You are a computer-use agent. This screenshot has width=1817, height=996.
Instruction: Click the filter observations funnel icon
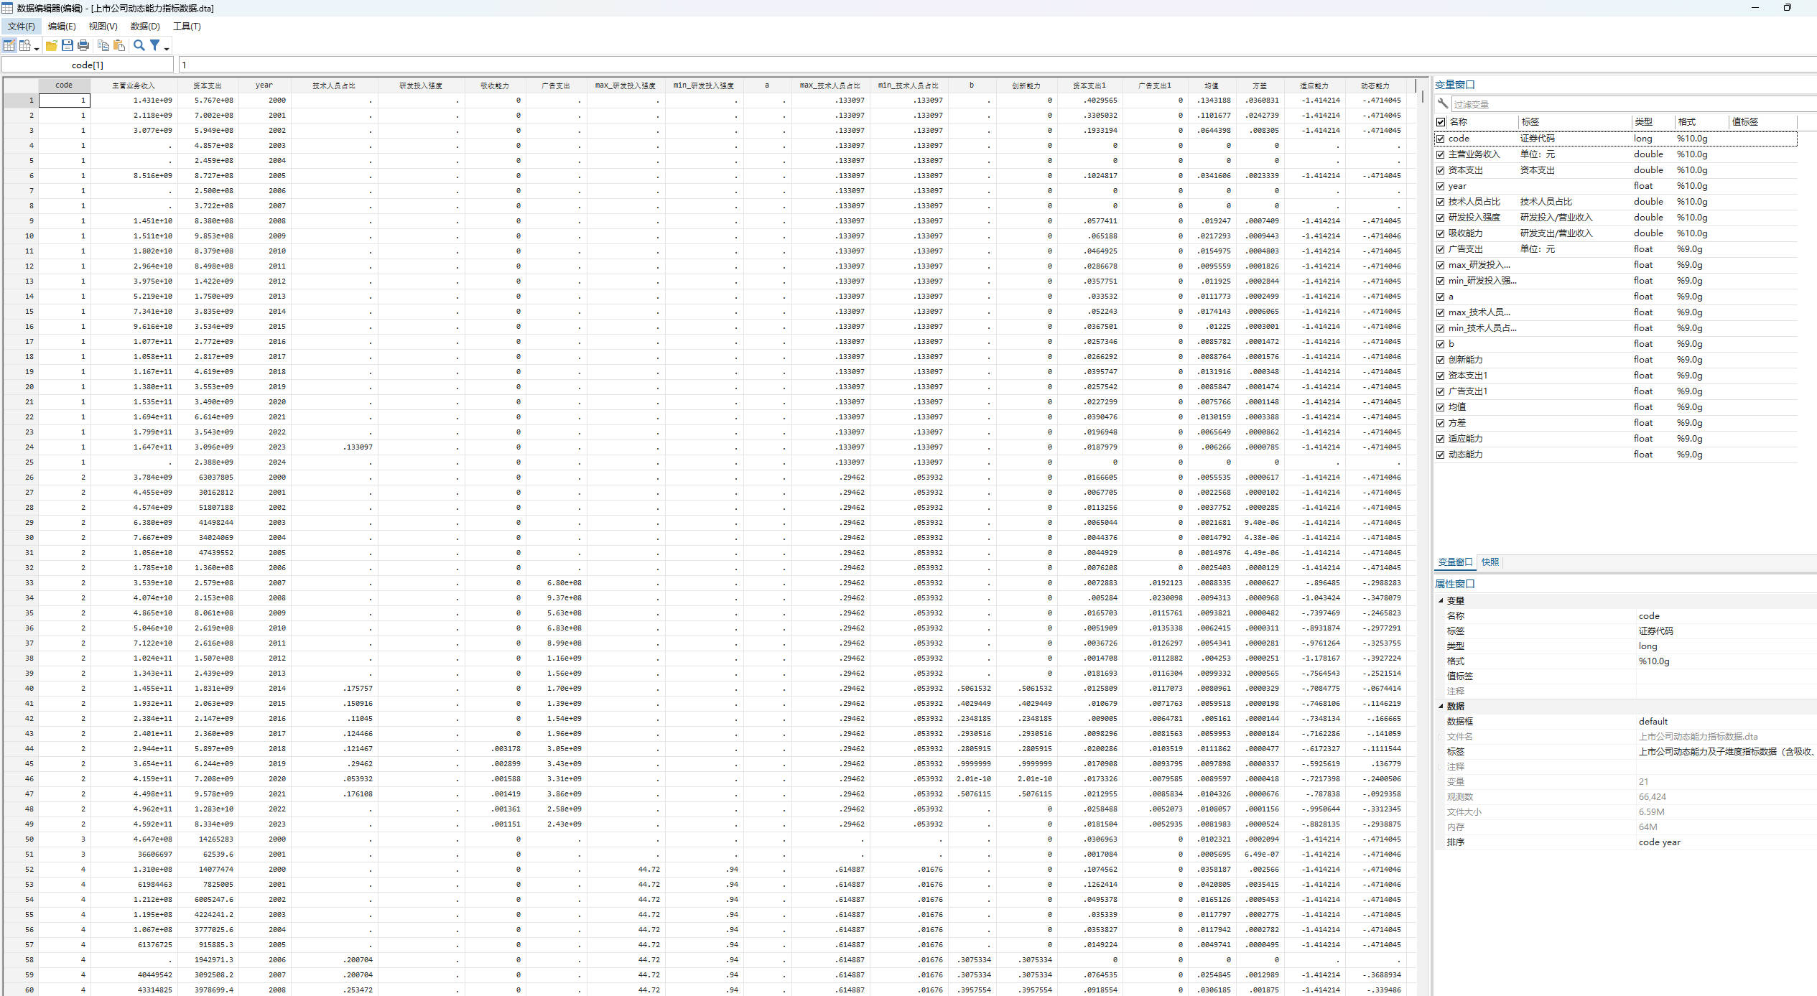point(154,45)
